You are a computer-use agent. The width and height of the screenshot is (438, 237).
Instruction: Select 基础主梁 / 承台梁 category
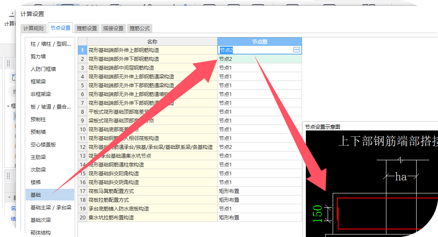(51, 207)
